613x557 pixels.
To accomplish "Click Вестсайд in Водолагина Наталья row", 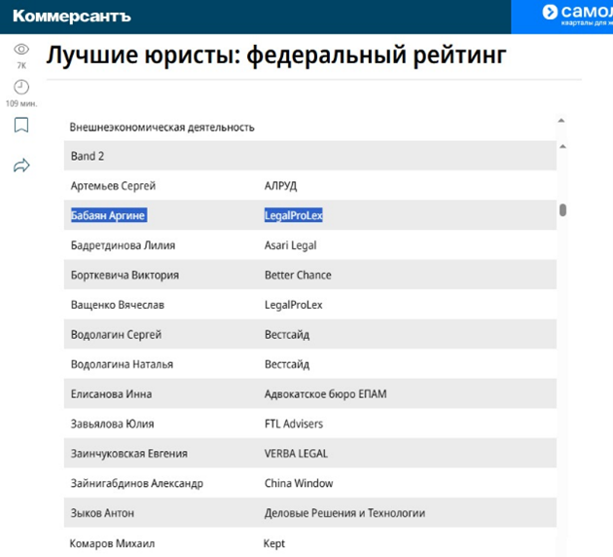I will tap(287, 364).
